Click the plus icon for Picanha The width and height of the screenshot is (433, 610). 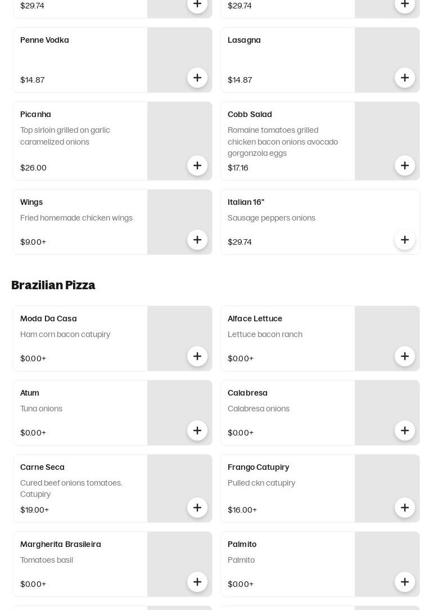[197, 166]
